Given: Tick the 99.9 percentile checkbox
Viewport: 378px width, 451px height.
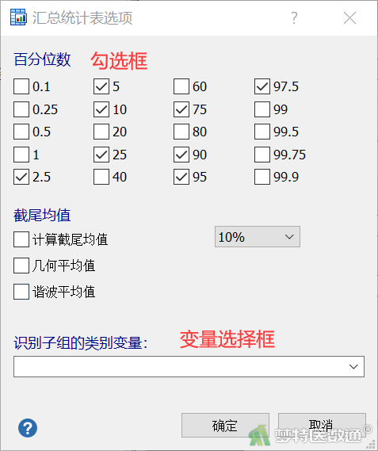Looking at the screenshot, I should (x=262, y=177).
